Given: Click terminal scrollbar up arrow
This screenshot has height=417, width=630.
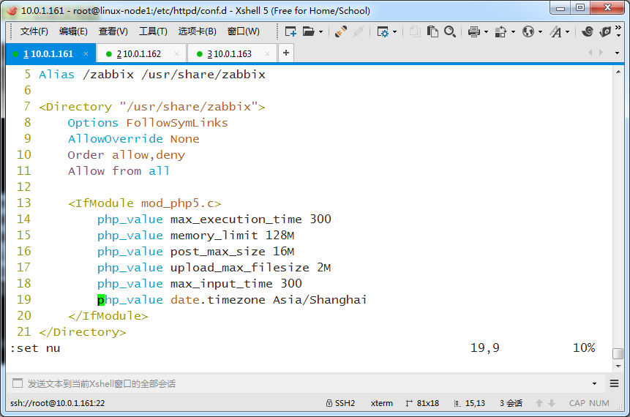Looking at the screenshot, I should (618, 72).
